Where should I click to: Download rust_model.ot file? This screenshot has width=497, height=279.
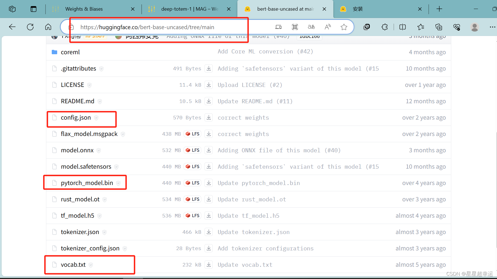tap(209, 199)
